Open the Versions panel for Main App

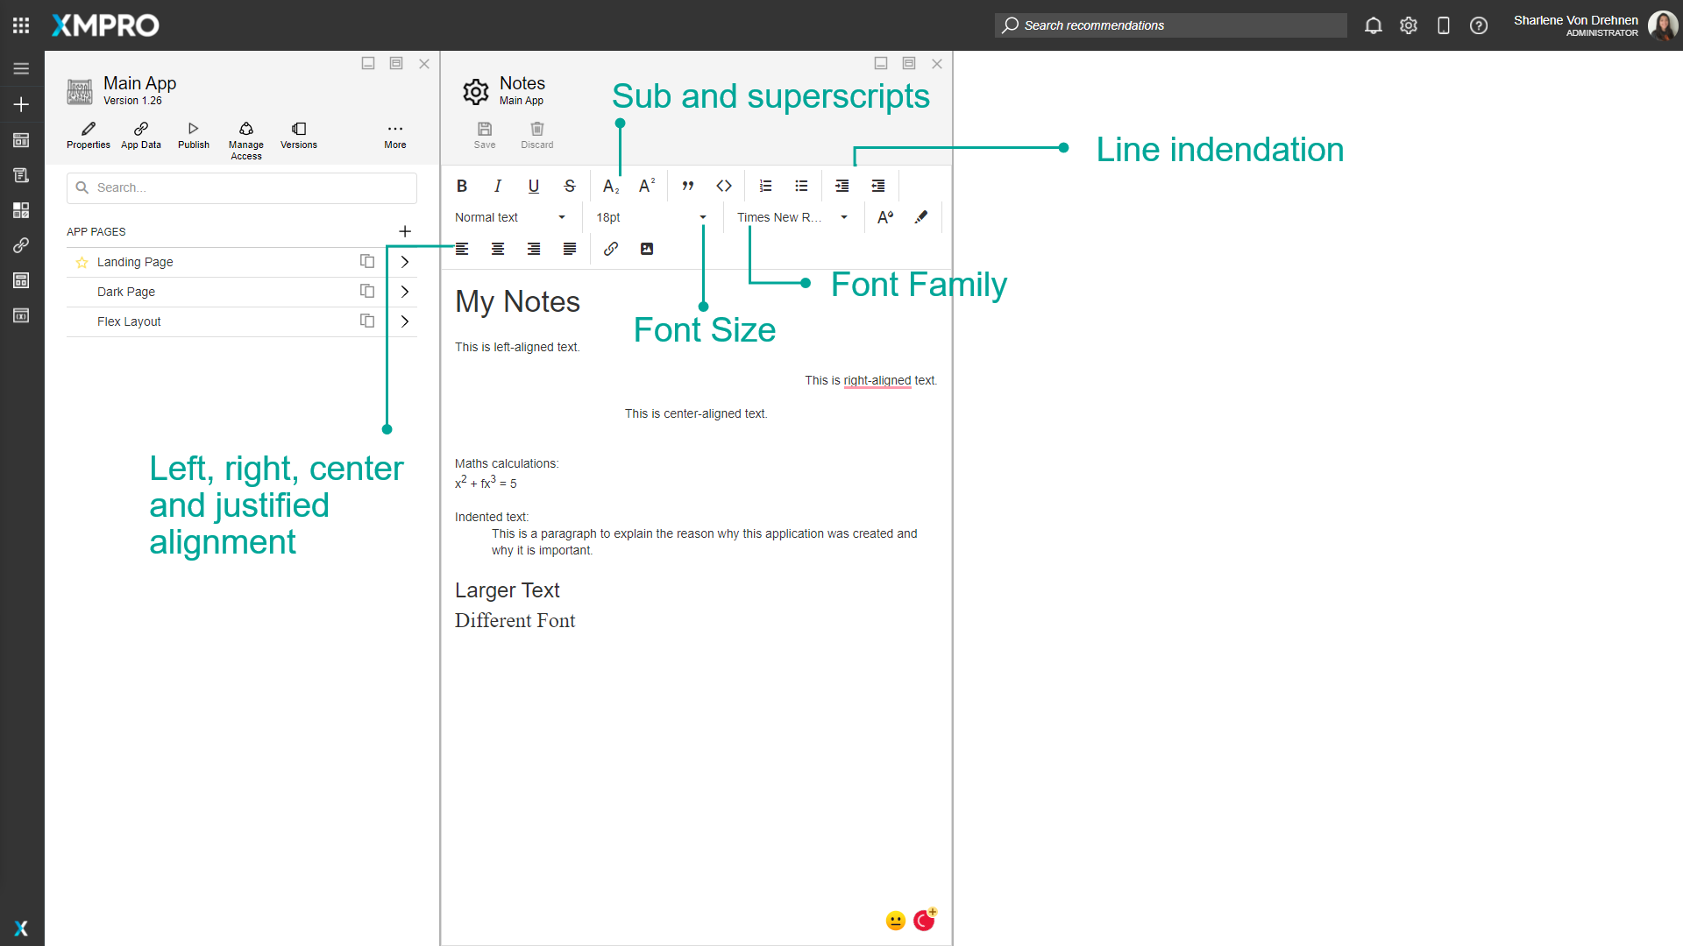click(x=298, y=134)
